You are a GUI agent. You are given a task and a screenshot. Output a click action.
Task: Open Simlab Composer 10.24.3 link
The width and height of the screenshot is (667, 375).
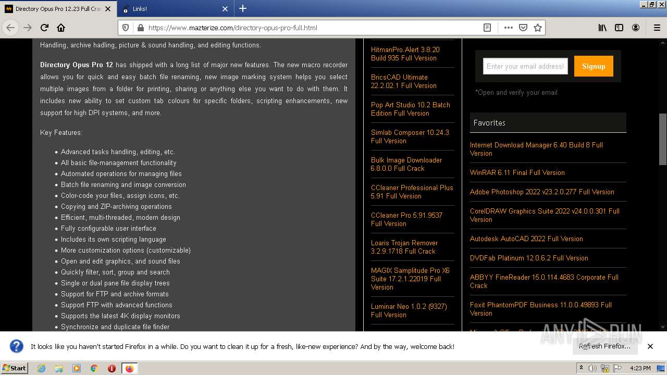point(410,136)
